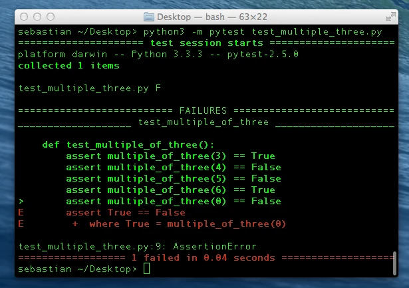Click 'collected 1 items' text
Image resolution: width=409 pixels, height=288 pixels.
click(x=69, y=65)
